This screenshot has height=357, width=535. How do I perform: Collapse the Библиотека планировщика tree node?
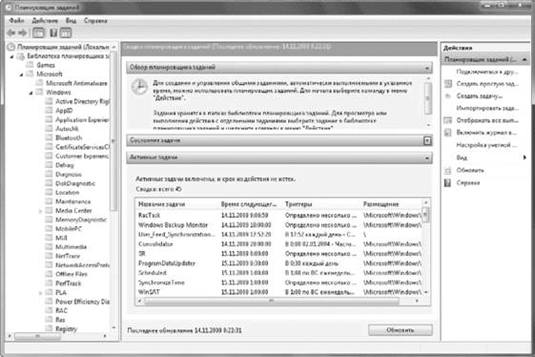click(12, 56)
